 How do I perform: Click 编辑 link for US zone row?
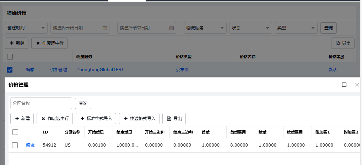click(30, 145)
